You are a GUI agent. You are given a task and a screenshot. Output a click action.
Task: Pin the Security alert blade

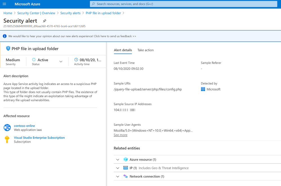[x=44, y=21]
